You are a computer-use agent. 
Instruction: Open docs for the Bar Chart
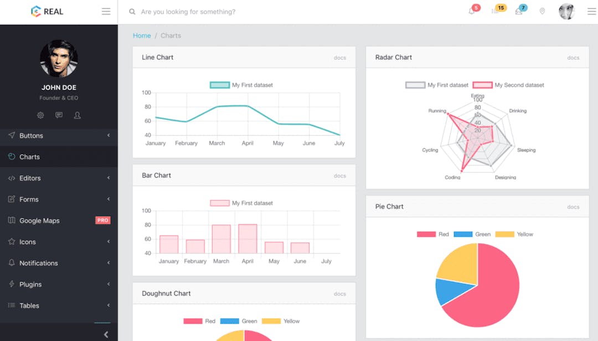click(x=339, y=175)
